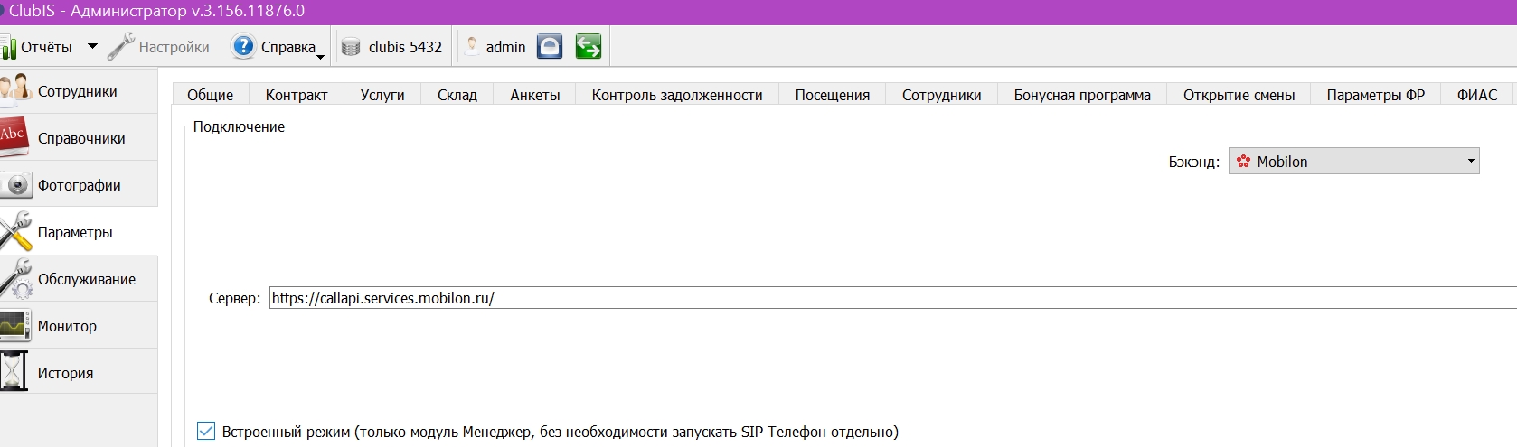Select Параметры tools icon in sidebar
The width and height of the screenshot is (1517, 447).
pos(16,232)
